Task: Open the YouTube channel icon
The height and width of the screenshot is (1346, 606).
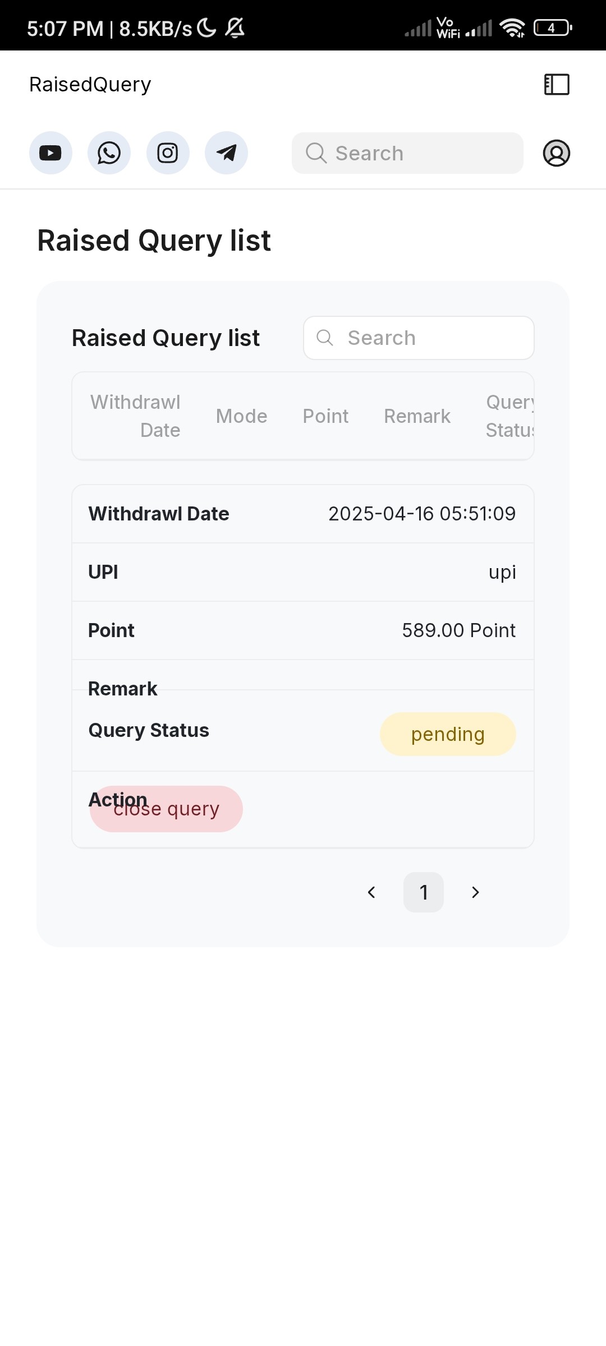Action: [50, 153]
